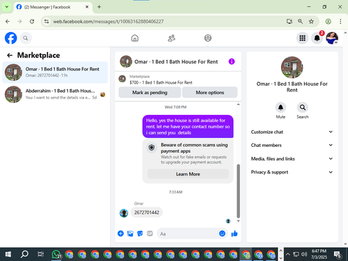Open Task View on taskbar
348x261 pixels.
click(40, 254)
